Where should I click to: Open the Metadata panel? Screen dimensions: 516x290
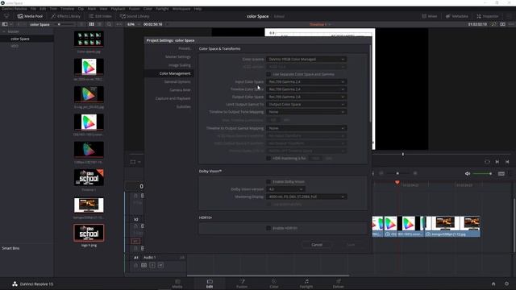[x=457, y=16]
